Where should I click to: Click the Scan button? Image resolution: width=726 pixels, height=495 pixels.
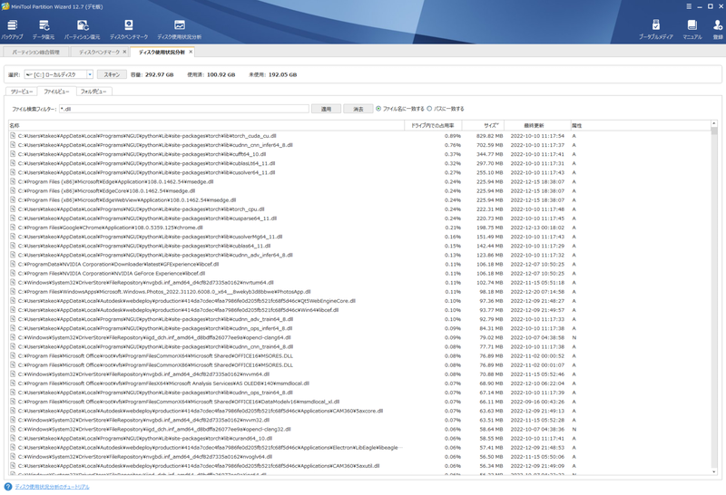point(112,74)
